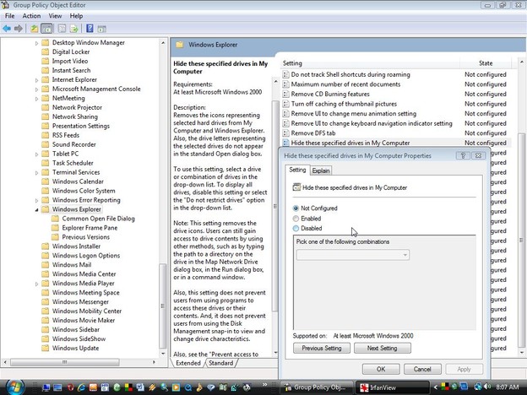The height and width of the screenshot is (395, 527).
Task: Switch to the Extended view tab
Action: pyautogui.click(x=188, y=363)
